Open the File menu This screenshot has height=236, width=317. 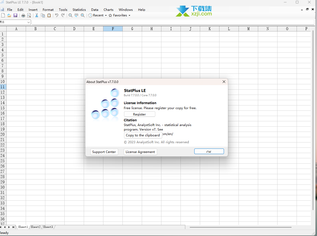10,10
